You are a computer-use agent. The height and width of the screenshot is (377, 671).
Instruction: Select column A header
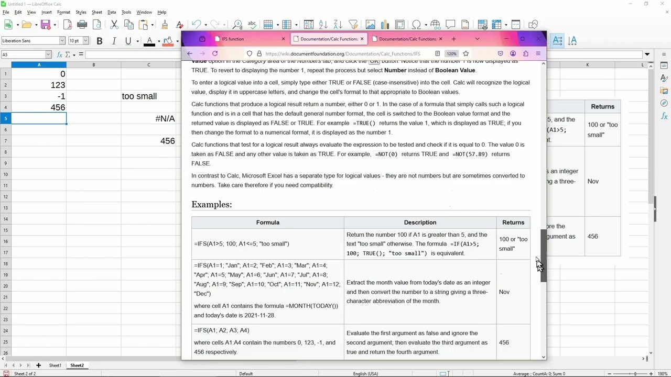coord(39,65)
